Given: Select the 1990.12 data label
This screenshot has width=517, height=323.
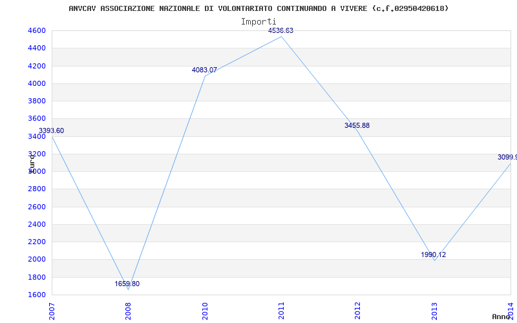Looking at the screenshot, I should click(x=434, y=255).
